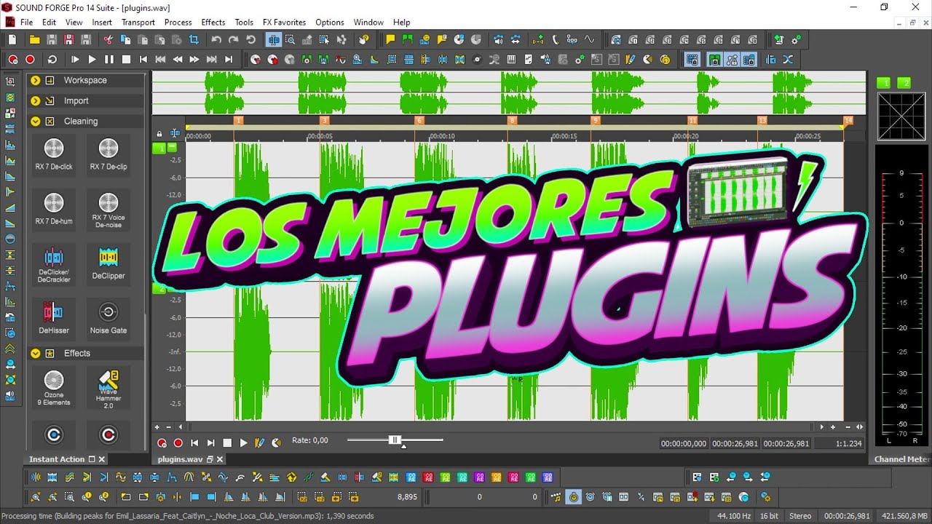This screenshot has height=524, width=932.
Task: Close the Instant Action panel
Action: 102,459
